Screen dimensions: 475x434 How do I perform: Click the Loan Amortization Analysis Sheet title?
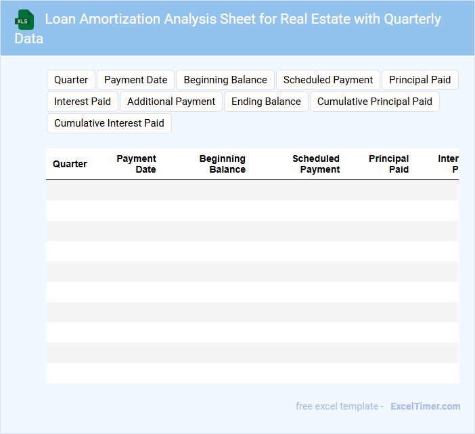click(228, 28)
